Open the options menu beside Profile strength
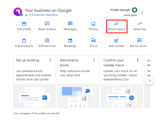Image resolution: width=165 pixels, height=121 pixels. pyautogui.click(x=142, y=13)
